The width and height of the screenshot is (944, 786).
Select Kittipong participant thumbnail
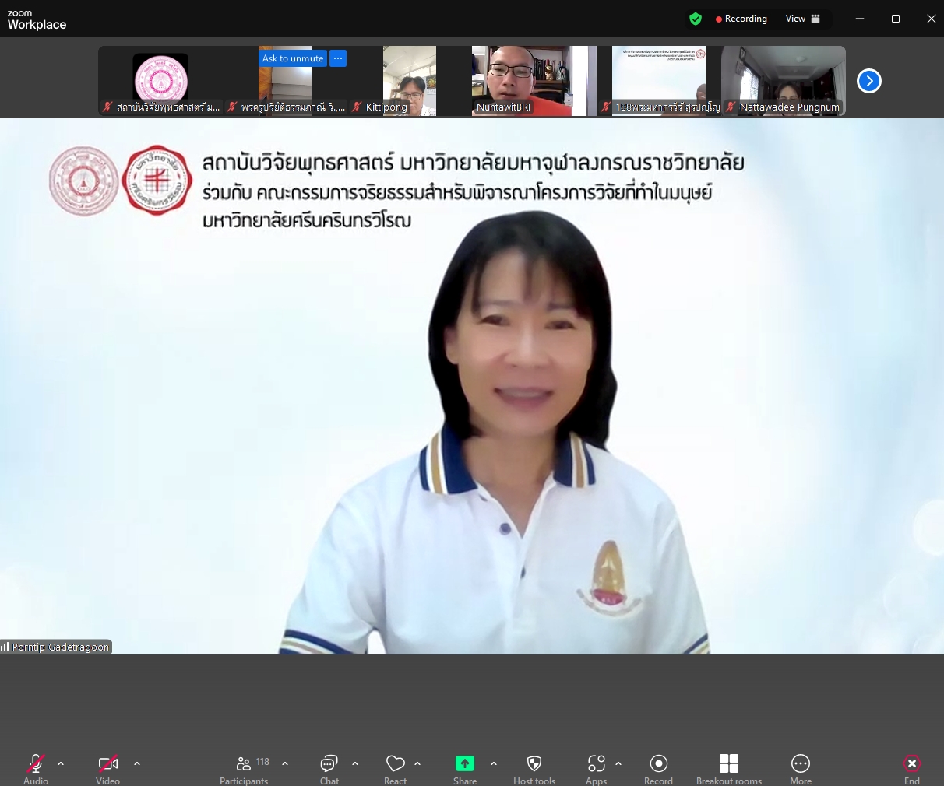click(x=410, y=81)
